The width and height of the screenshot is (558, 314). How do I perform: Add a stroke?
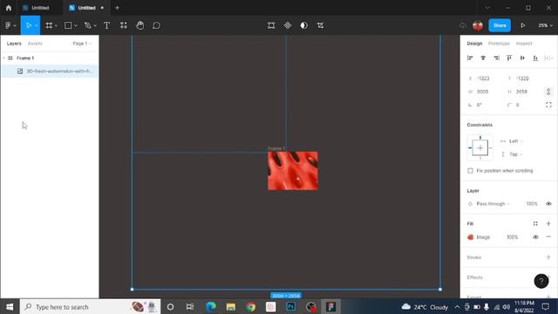(548, 257)
